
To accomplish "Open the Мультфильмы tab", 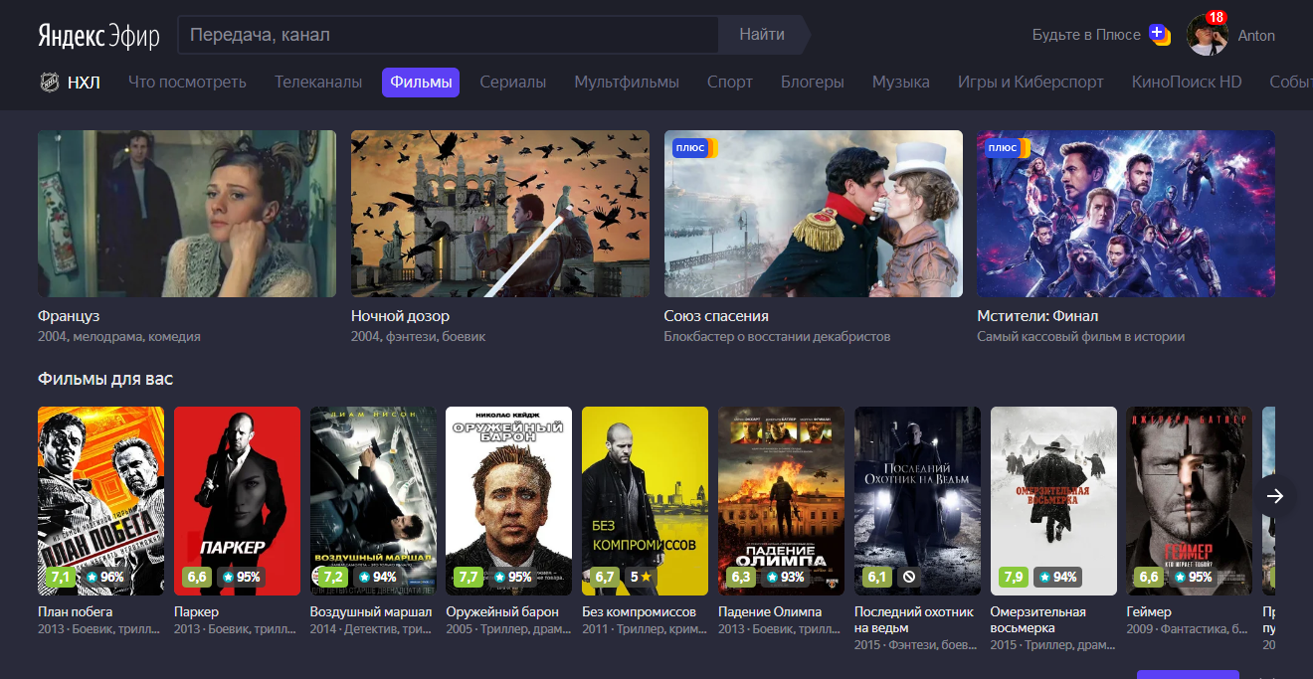I will [627, 83].
